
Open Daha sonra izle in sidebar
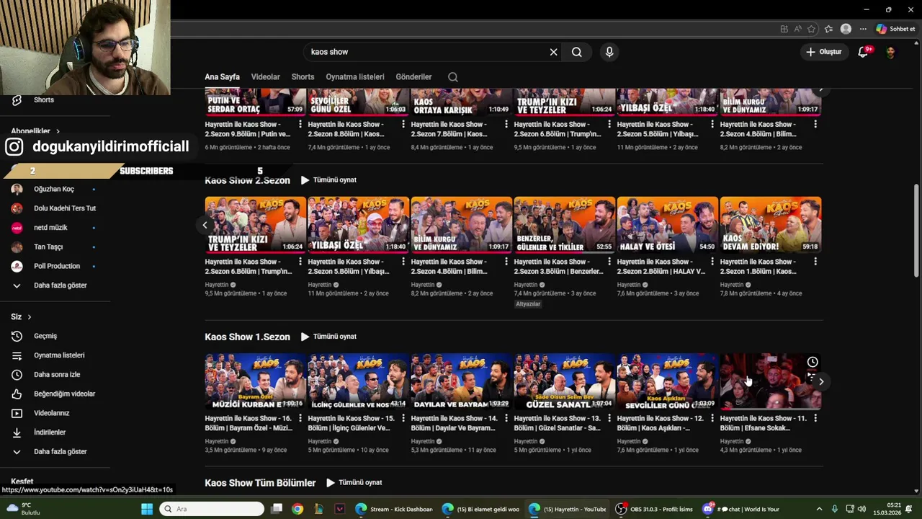(x=55, y=375)
